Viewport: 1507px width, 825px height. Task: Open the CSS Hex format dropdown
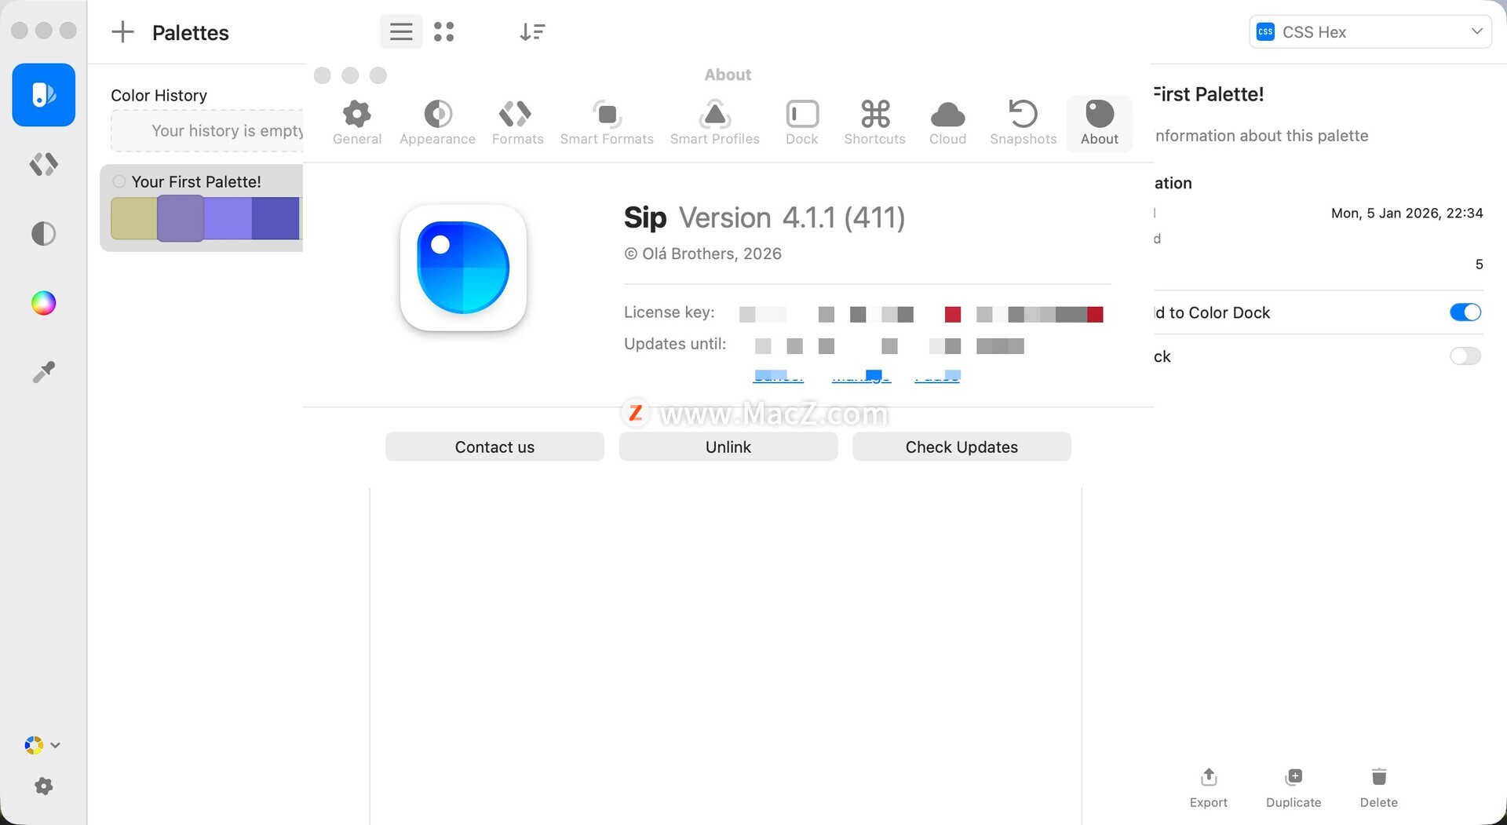pos(1370,32)
